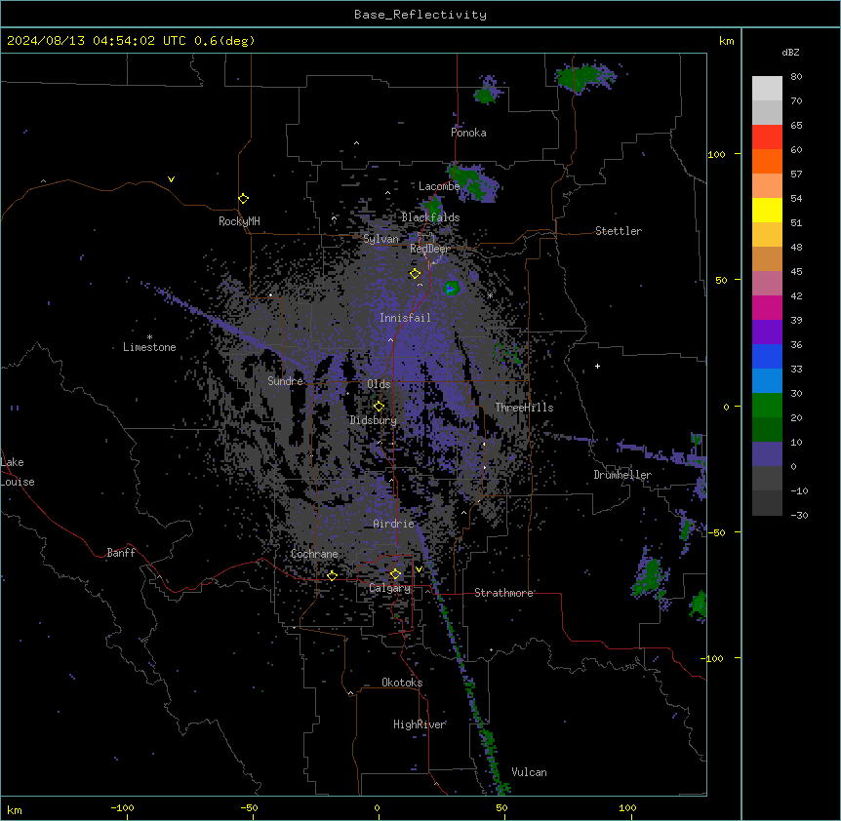Click the legend value -30 label
The image size is (841, 821).
[799, 515]
